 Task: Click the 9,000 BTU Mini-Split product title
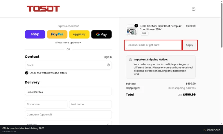click(x=161, y=28)
